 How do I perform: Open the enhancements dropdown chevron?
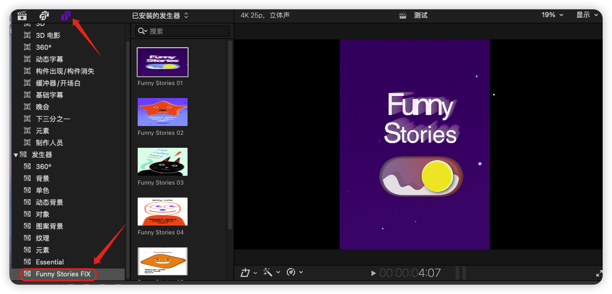[278, 273]
